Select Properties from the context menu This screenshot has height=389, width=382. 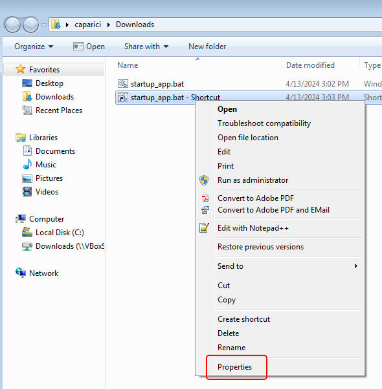[x=234, y=366]
